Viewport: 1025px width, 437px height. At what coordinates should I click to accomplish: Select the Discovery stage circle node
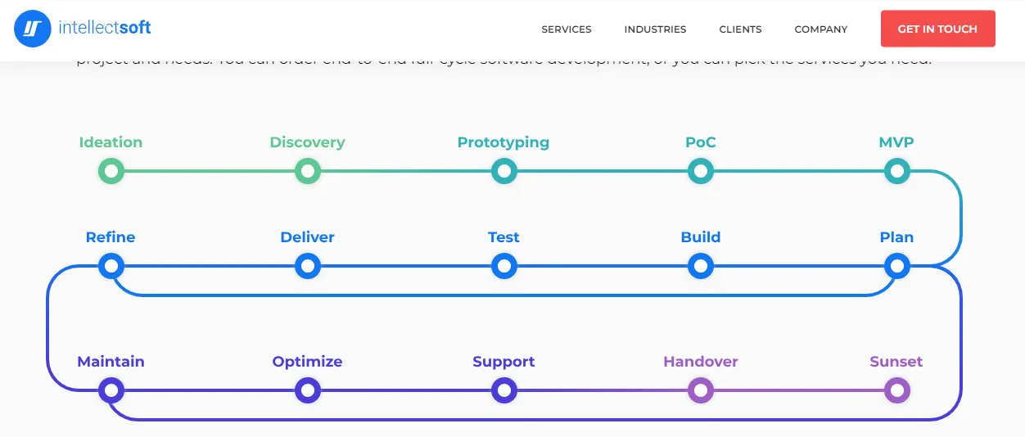click(307, 171)
